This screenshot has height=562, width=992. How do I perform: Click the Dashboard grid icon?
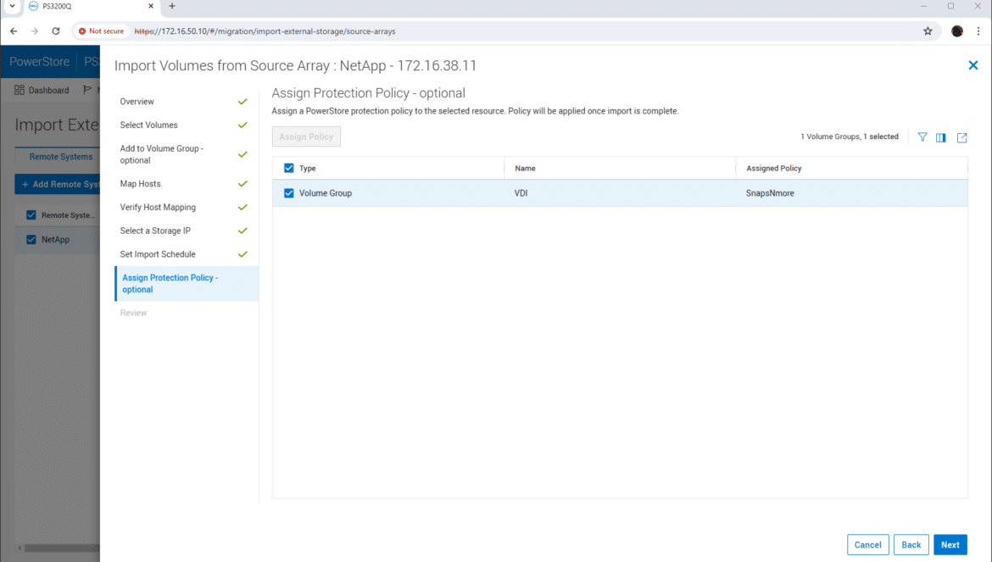point(20,90)
